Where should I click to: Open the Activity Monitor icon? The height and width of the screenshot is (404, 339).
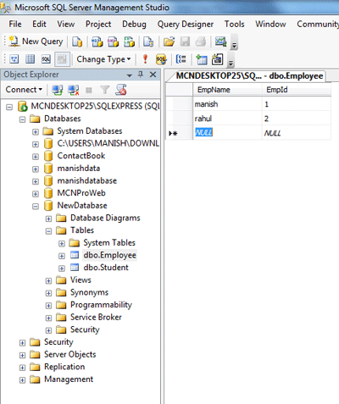[x=220, y=42]
